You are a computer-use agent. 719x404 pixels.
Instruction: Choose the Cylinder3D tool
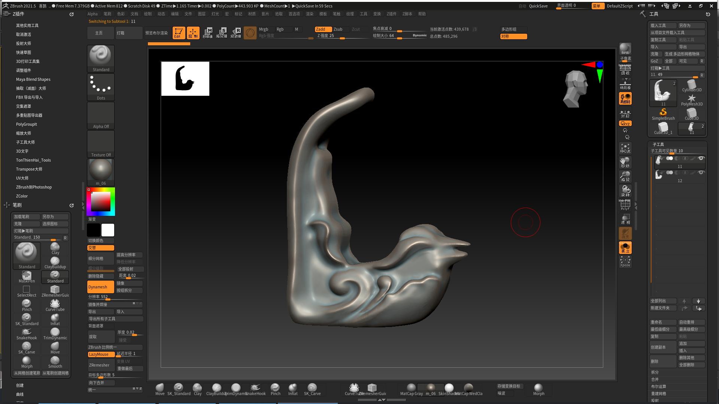tap(691, 85)
